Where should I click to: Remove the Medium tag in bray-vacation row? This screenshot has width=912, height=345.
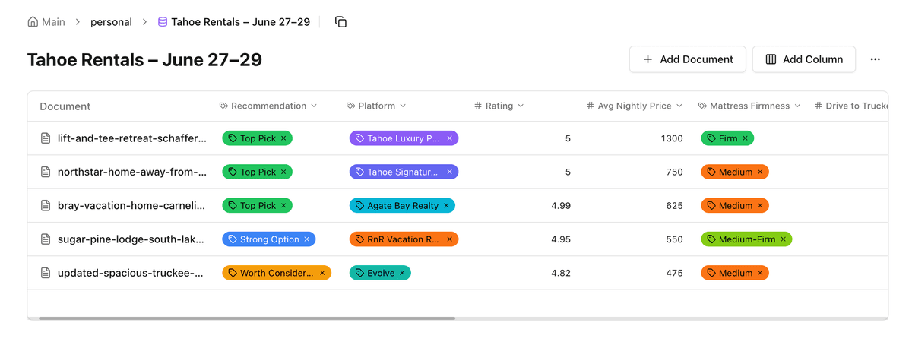click(x=760, y=205)
